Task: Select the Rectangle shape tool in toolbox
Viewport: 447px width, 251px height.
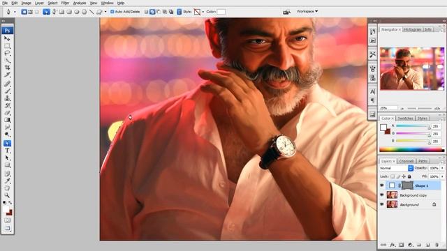Action: pyautogui.click(x=7, y=165)
